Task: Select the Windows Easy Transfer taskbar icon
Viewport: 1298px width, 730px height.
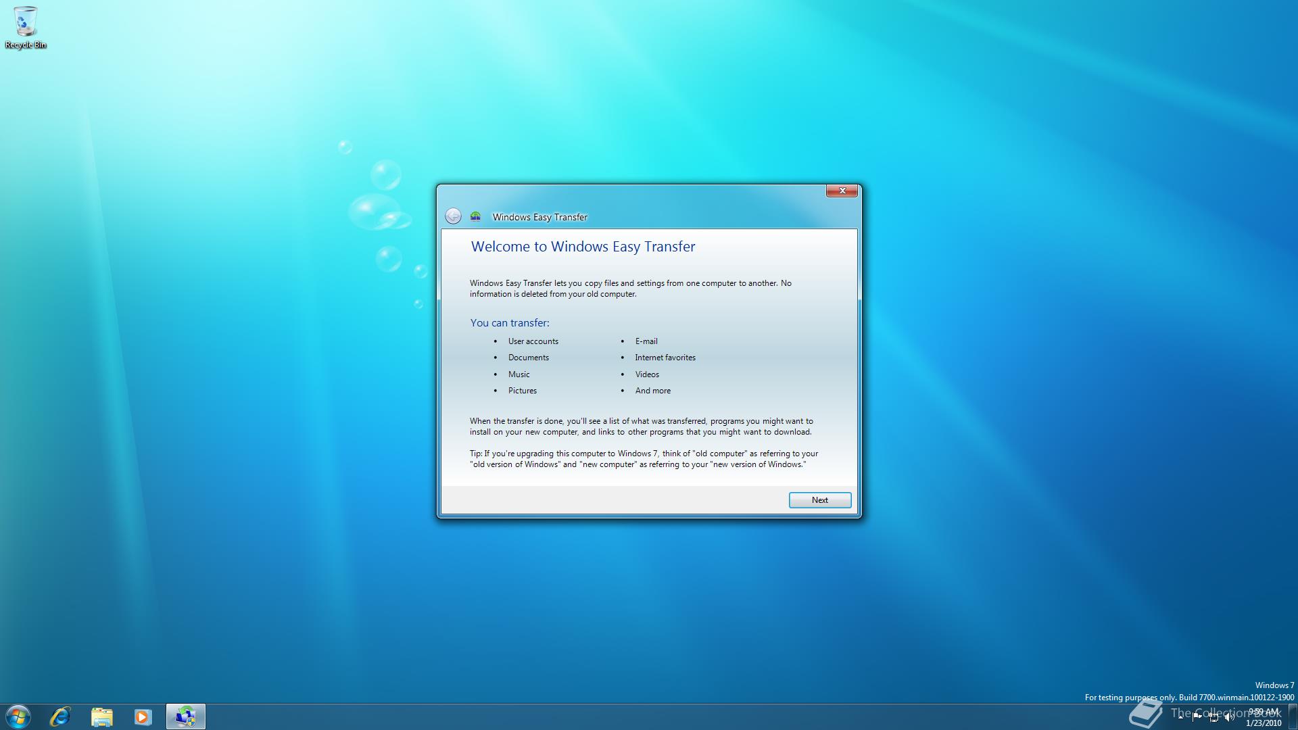Action: pos(185,716)
